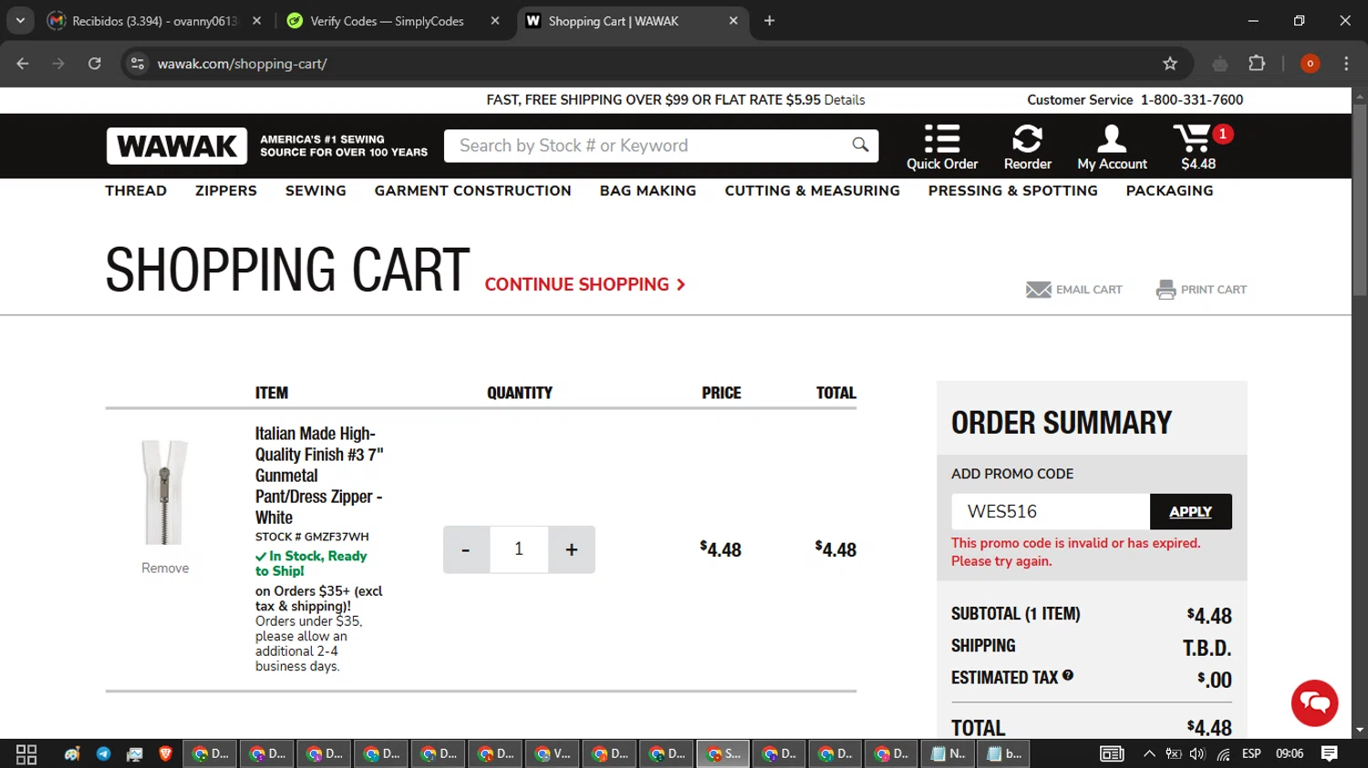Select the Shopping Cart WAWAK tab
This screenshot has height=768, width=1368.
632,20
